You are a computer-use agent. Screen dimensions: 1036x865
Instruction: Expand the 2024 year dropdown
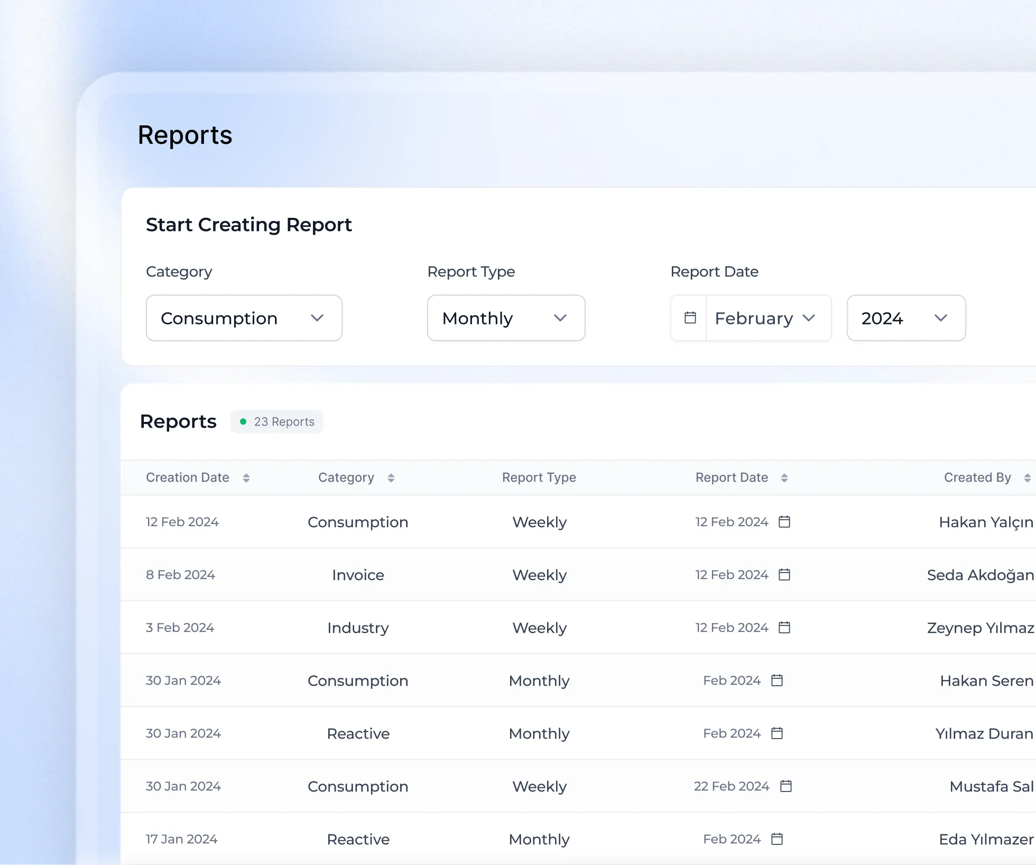click(906, 318)
